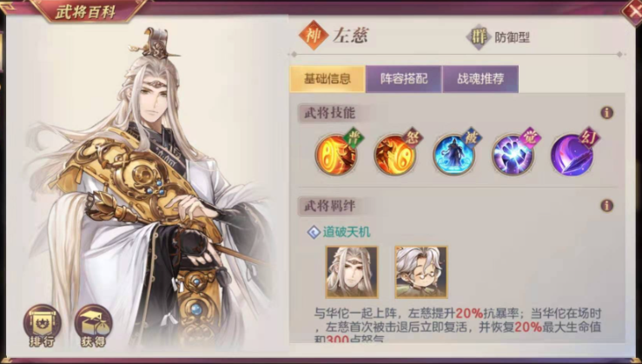Click the 群 faction badge
This screenshot has height=364, width=642.
479,37
